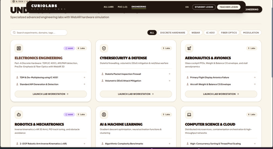Click flask icon beside Stateful Packet Inspection
Screen dimensions: 273x149
(x=102, y=74)
